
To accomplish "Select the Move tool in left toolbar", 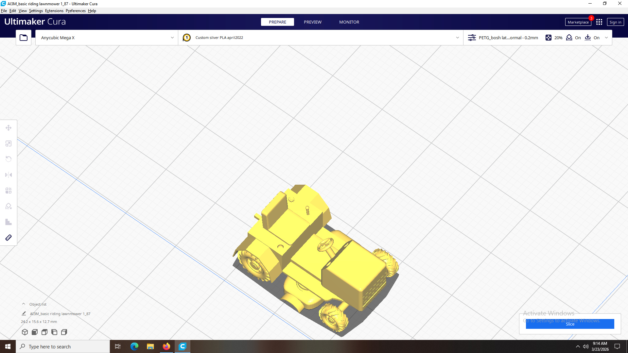I will [9, 128].
